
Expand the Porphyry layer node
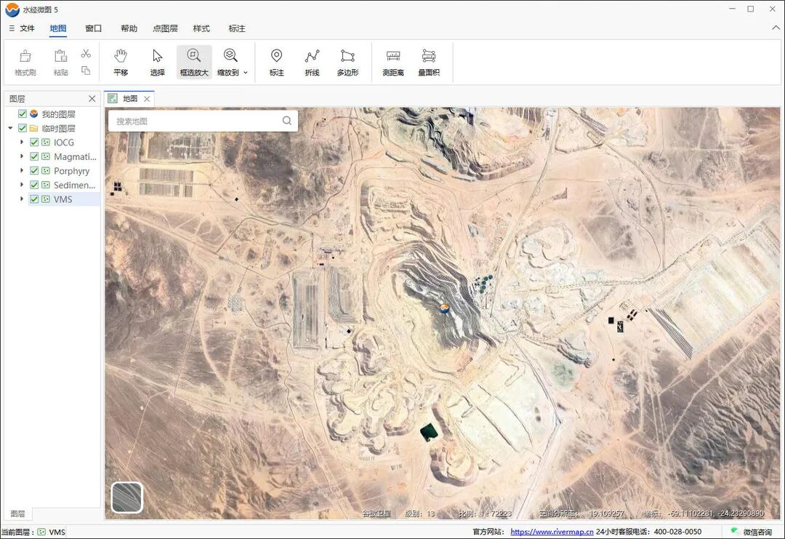(x=22, y=171)
